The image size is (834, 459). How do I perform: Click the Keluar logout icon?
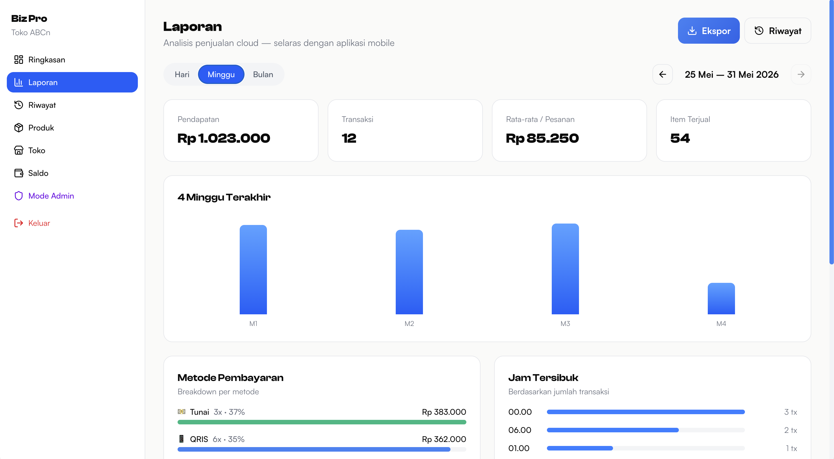click(x=18, y=223)
